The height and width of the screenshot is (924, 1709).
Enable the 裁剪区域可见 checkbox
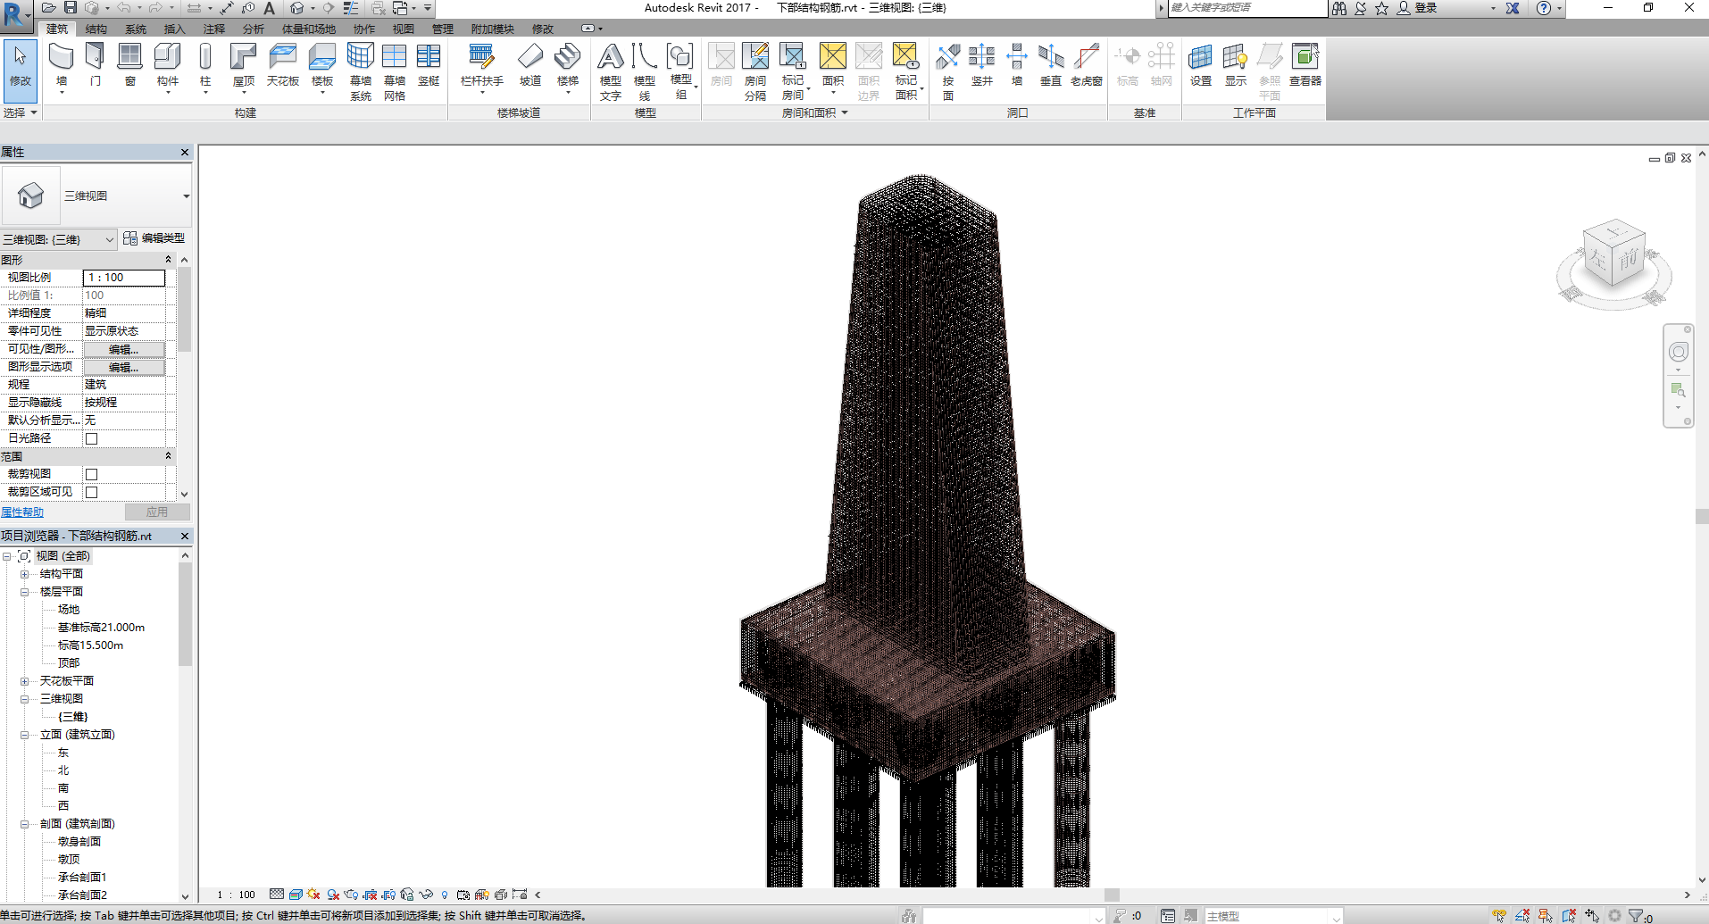tap(91, 491)
